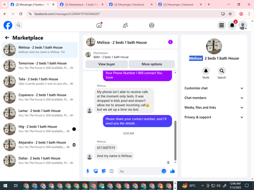The image size is (254, 190).
Task: Expand Customize chat section
Action: (x=214, y=88)
